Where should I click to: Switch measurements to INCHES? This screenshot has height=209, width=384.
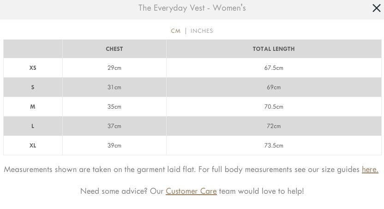click(202, 31)
